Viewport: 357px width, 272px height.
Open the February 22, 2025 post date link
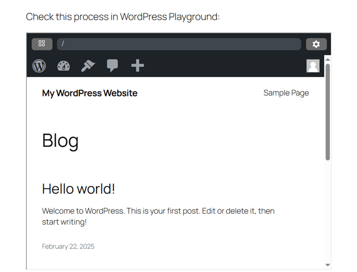point(68,246)
